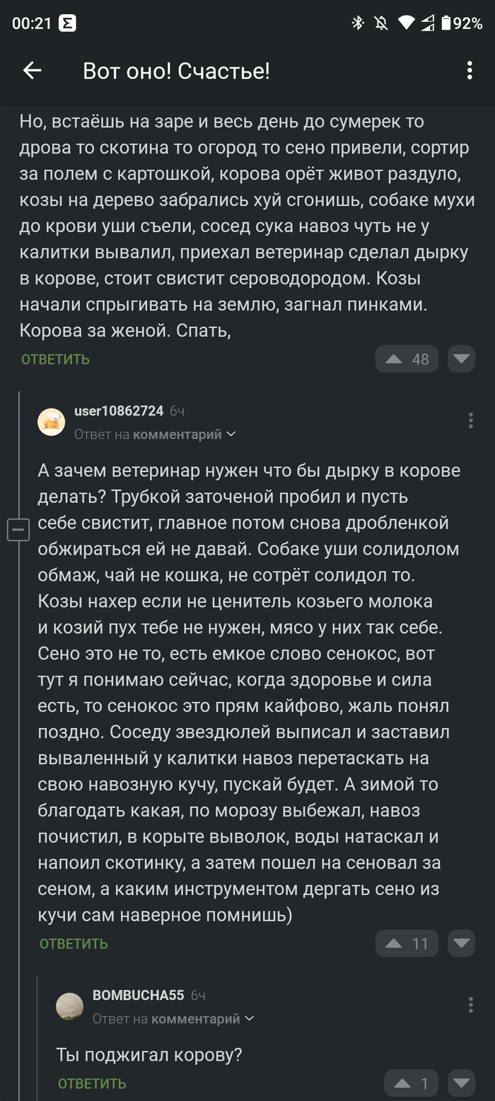The width and height of the screenshot is (495, 1101).
Task: Open options menu on user10862724's comment
Action: [x=470, y=420]
